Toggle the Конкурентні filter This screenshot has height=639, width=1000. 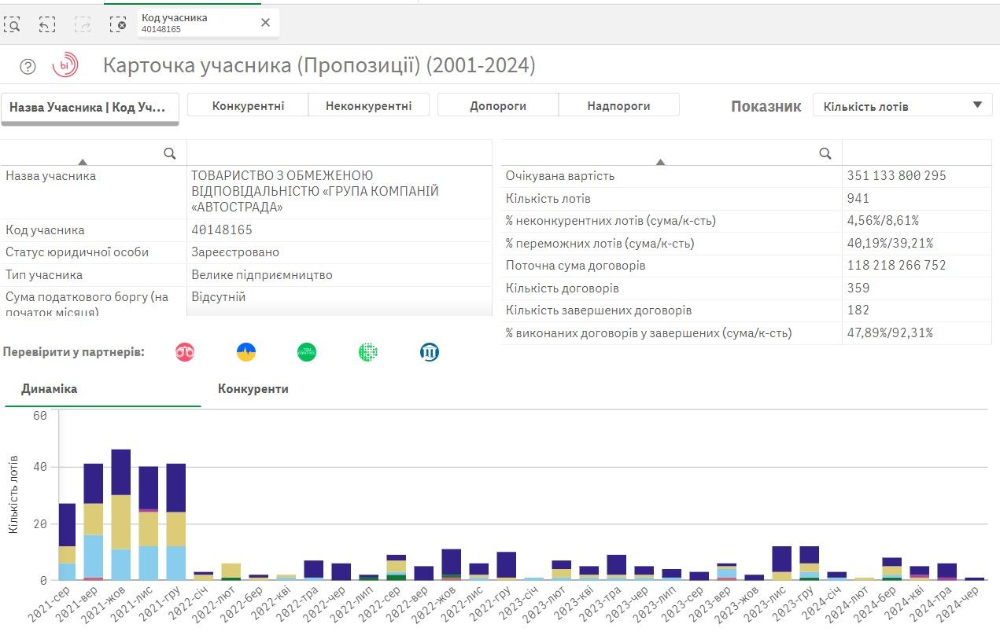click(x=246, y=104)
